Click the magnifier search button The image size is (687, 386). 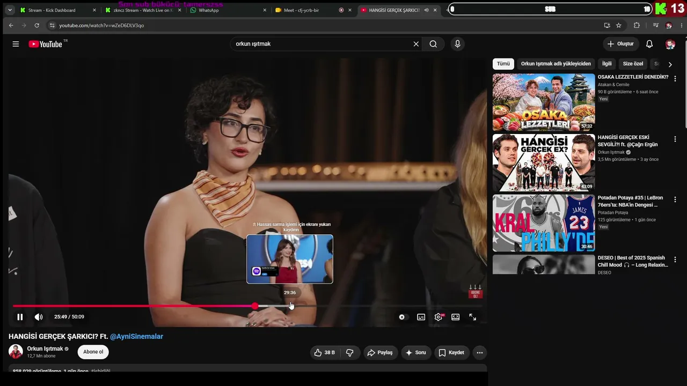(x=433, y=44)
